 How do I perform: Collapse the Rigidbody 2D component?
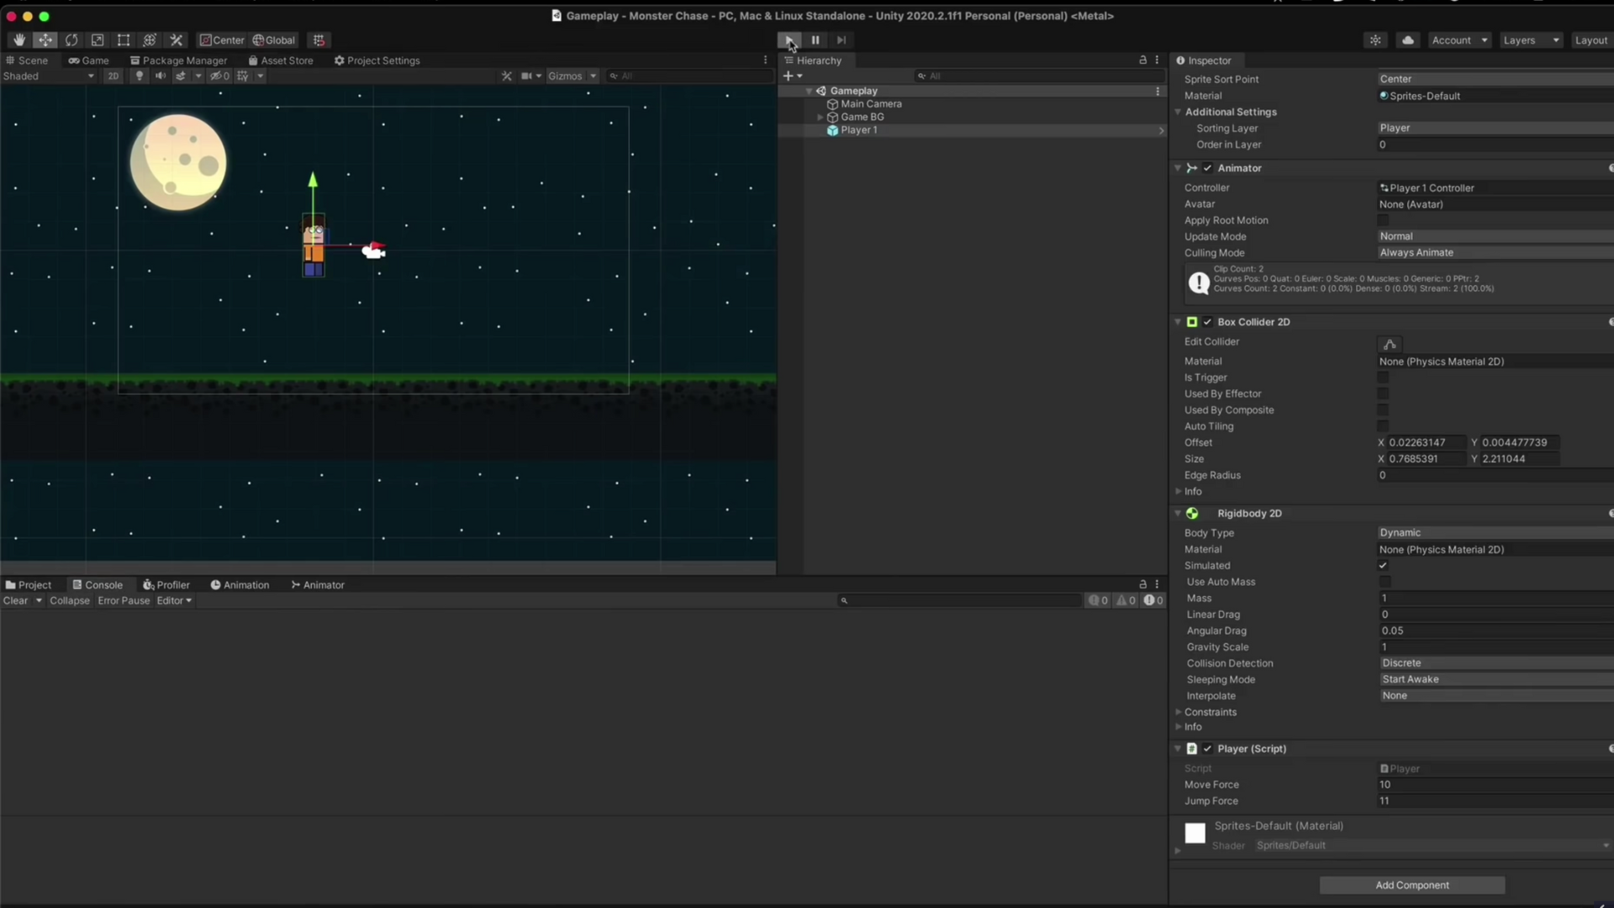pos(1179,513)
